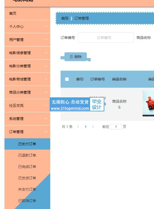This screenshot has width=154, height=209.
Task: Click the 首页 breadcrumb link
Action: point(65,18)
